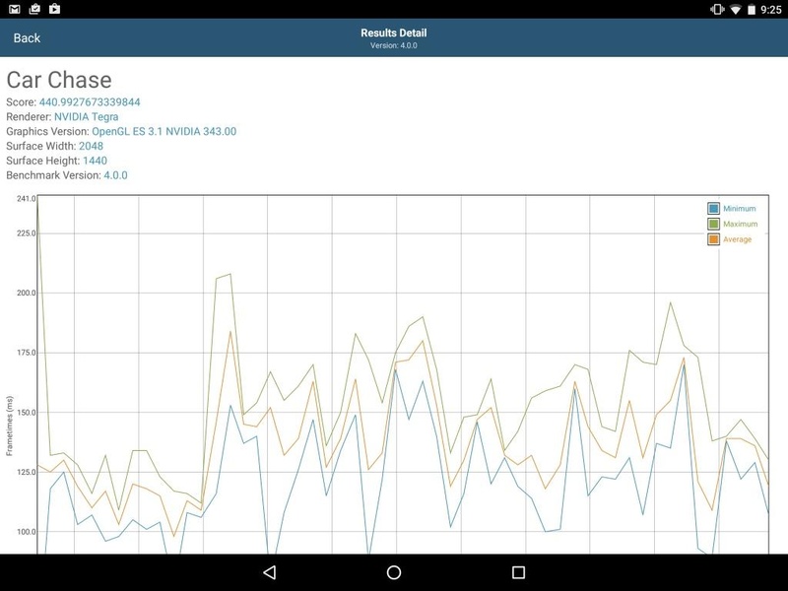
Task: Tap the battery status icon
Action: click(752, 10)
